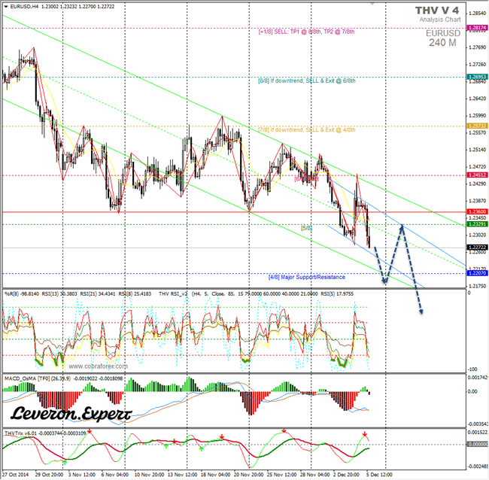Screen dimensions: 489x480
Task: Select the orange 1.25732 price level tag
Action: click(x=477, y=126)
